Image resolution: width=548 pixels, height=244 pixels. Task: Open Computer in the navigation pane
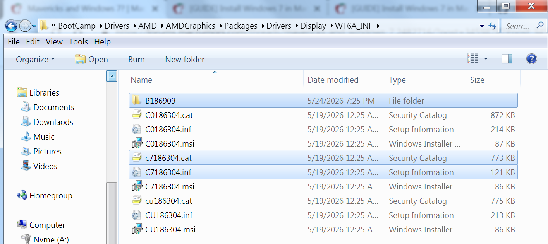click(x=41, y=225)
